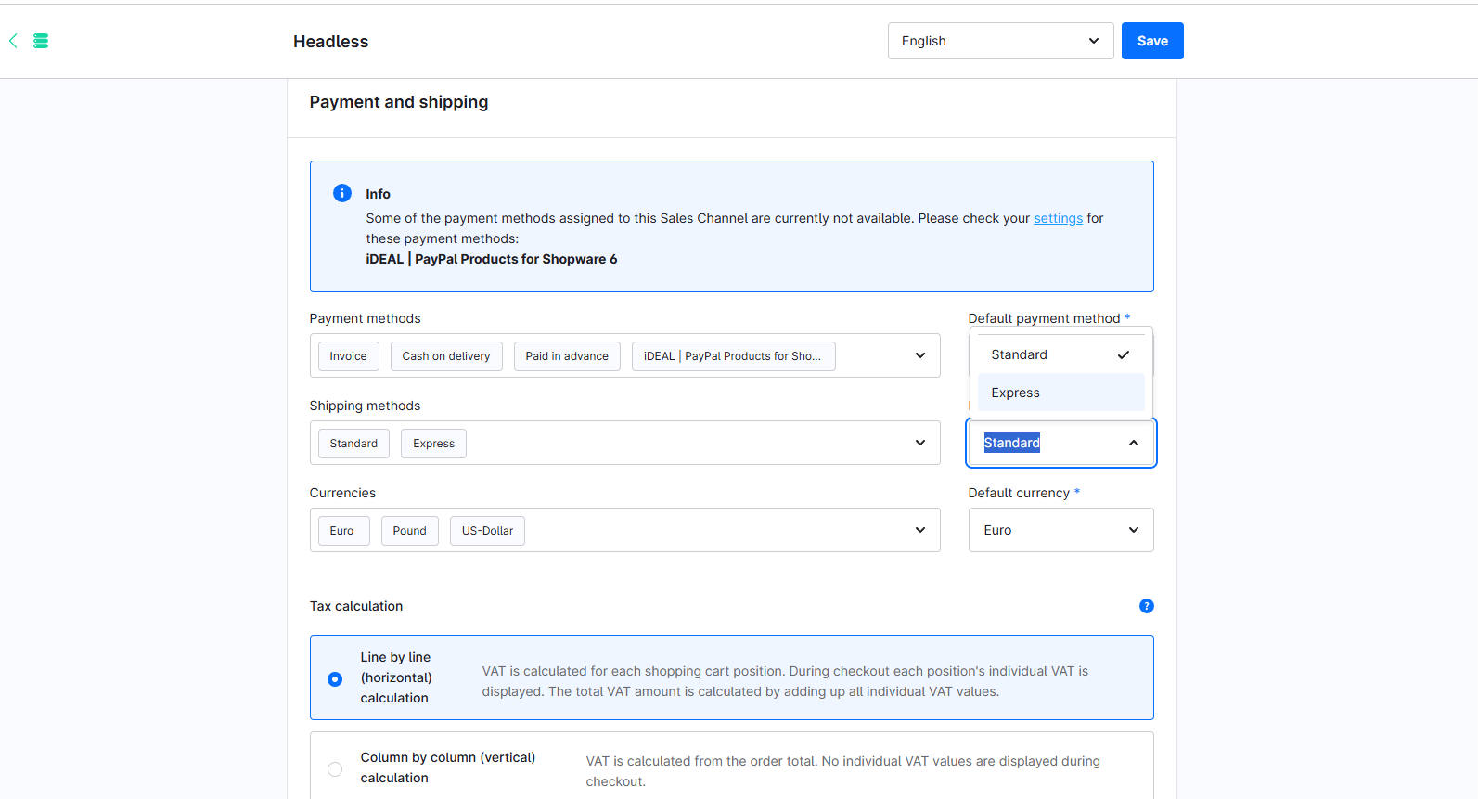Click the Payment and shipping heading
Screen dimensions: 1478x799
pos(398,102)
